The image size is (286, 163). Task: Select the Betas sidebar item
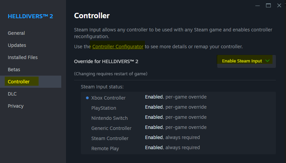14,70
